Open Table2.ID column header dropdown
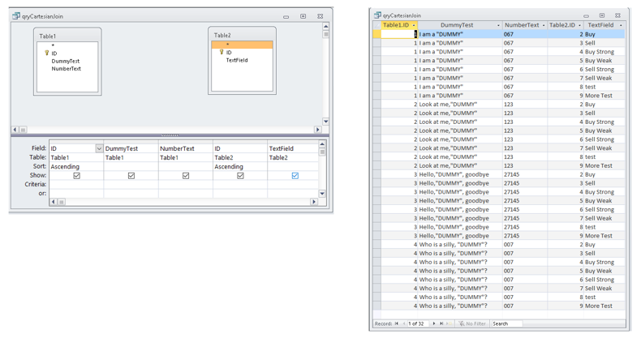The image size is (641, 338). coord(579,25)
